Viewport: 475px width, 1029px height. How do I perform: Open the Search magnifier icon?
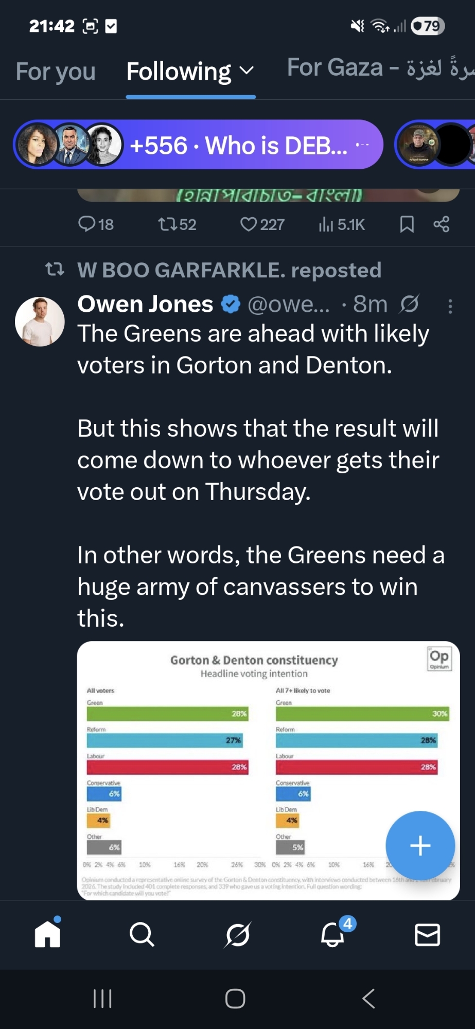tap(142, 934)
